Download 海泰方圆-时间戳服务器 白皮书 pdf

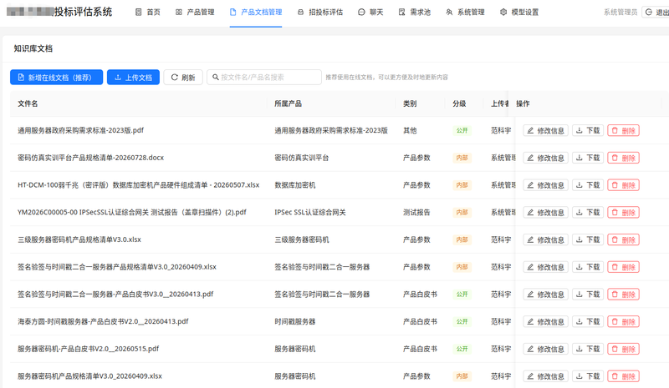coord(588,321)
